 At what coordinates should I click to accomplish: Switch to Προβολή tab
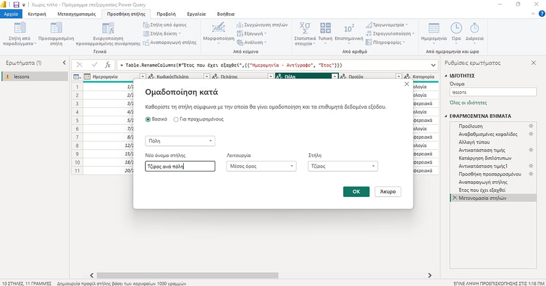tap(166, 14)
